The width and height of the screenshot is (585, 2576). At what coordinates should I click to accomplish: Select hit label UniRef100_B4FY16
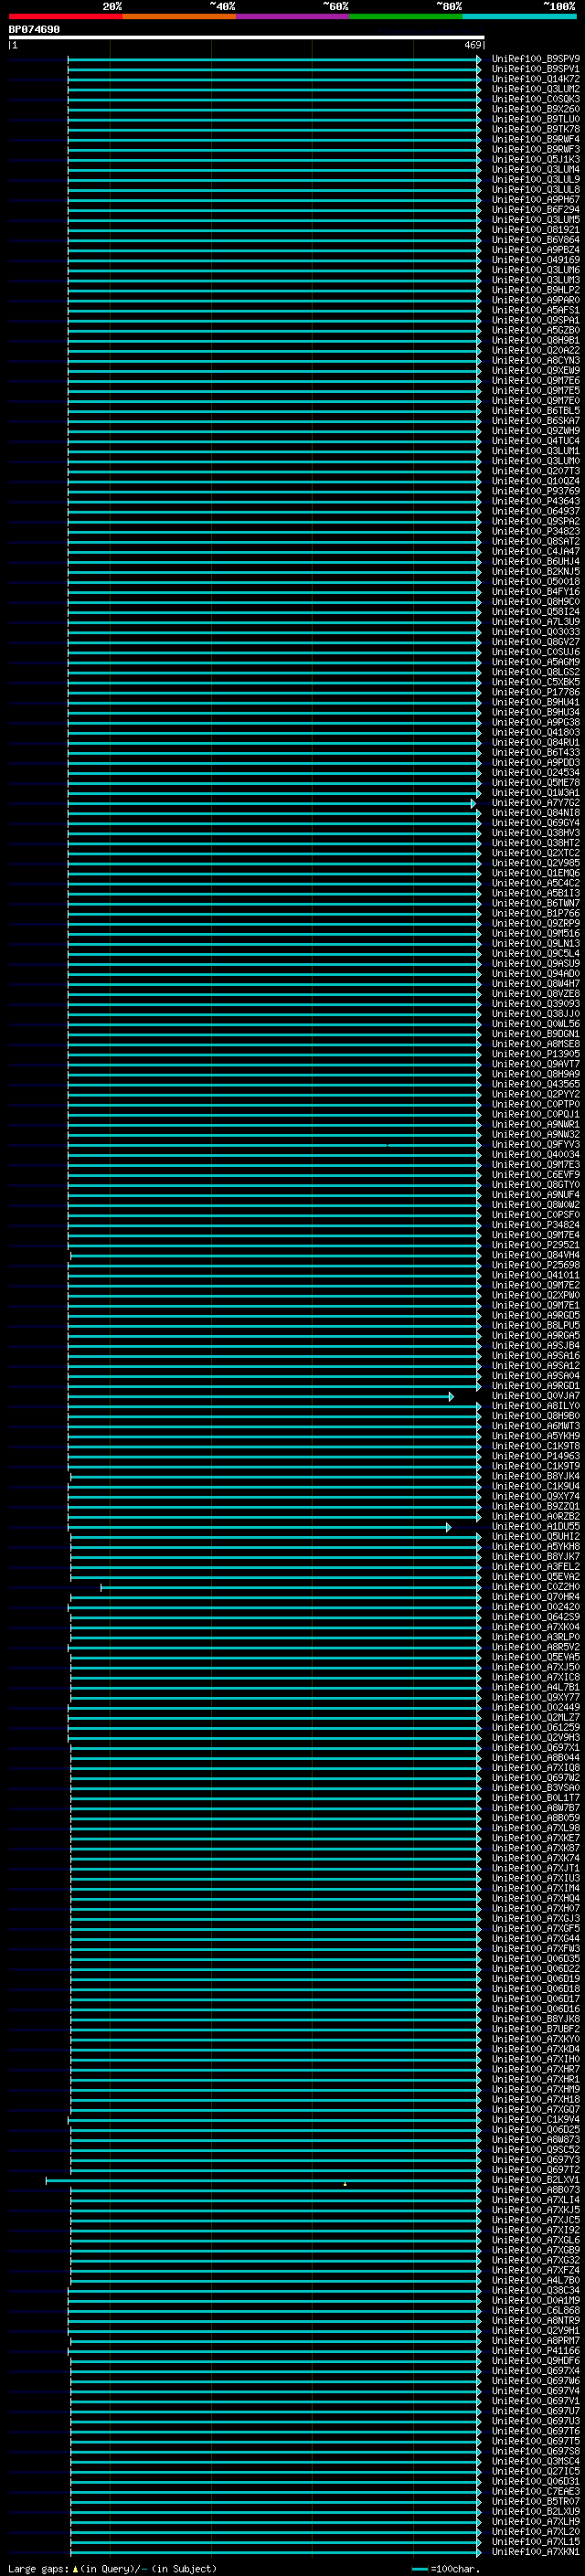pos(536,591)
